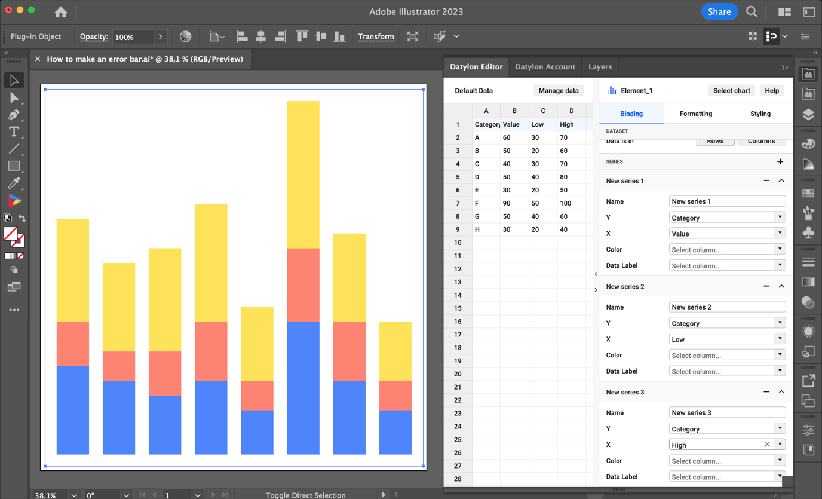Viewport: 822px width, 499px height.
Task: Activate the Rectangle tool
Action: [x=14, y=166]
